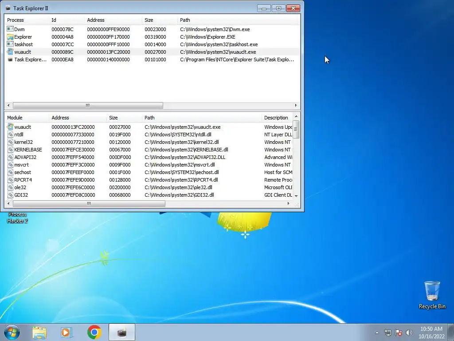
Task: Select the GDI32 module icon
Action: (x=10, y=194)
